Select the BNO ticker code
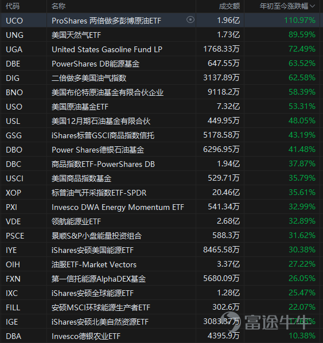Screen dimensions: 323x343 14,92
